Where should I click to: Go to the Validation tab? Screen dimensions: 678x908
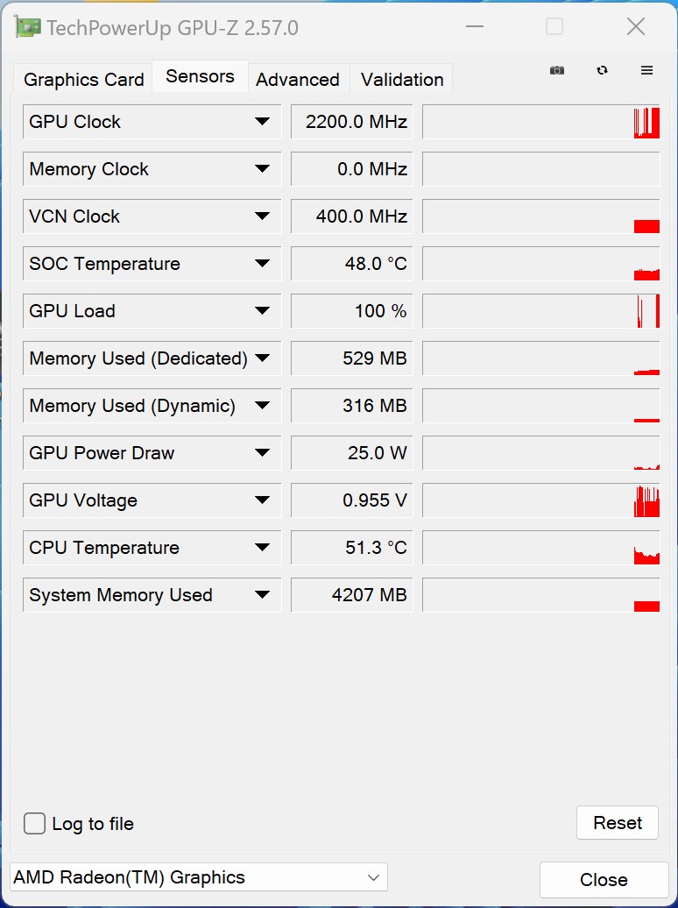point(402,79)
